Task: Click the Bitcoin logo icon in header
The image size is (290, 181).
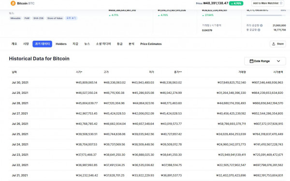Action: [13, 3]
